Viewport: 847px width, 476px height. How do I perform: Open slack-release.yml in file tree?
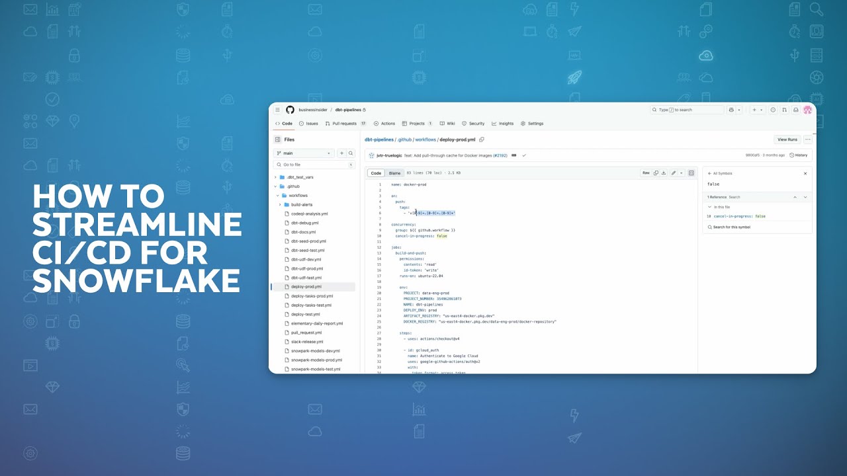click(x=307, y=342)
